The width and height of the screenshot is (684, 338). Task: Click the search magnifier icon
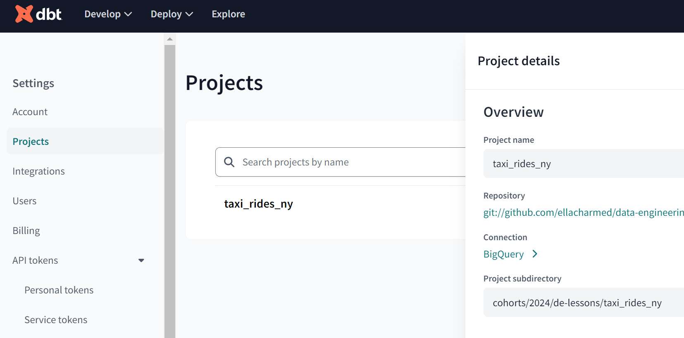click(x=229, y=162)
